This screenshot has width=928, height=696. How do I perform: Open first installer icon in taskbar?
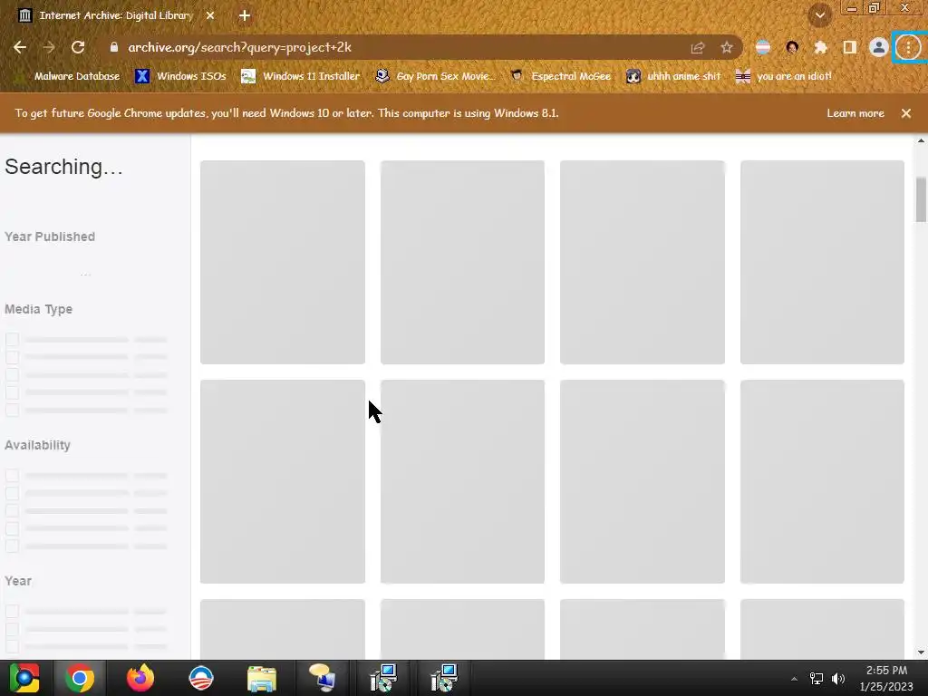[383, 678]
